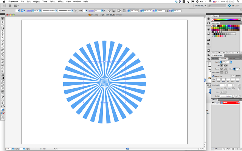Select the Rotate tool
242x151 pixels.
(2, 56)
